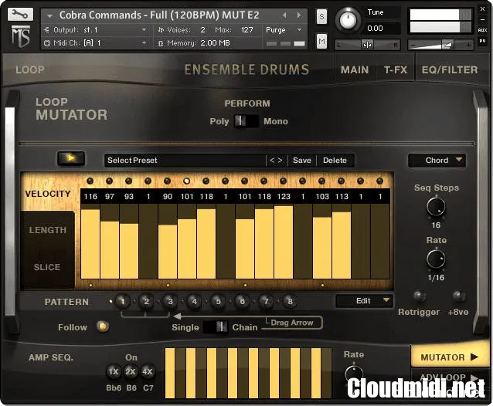Click the 2X amp sequencer speed button
Image resolution: width=493 pixels, height=406 pixels.
pyautogui.click(x=131, y=371)
